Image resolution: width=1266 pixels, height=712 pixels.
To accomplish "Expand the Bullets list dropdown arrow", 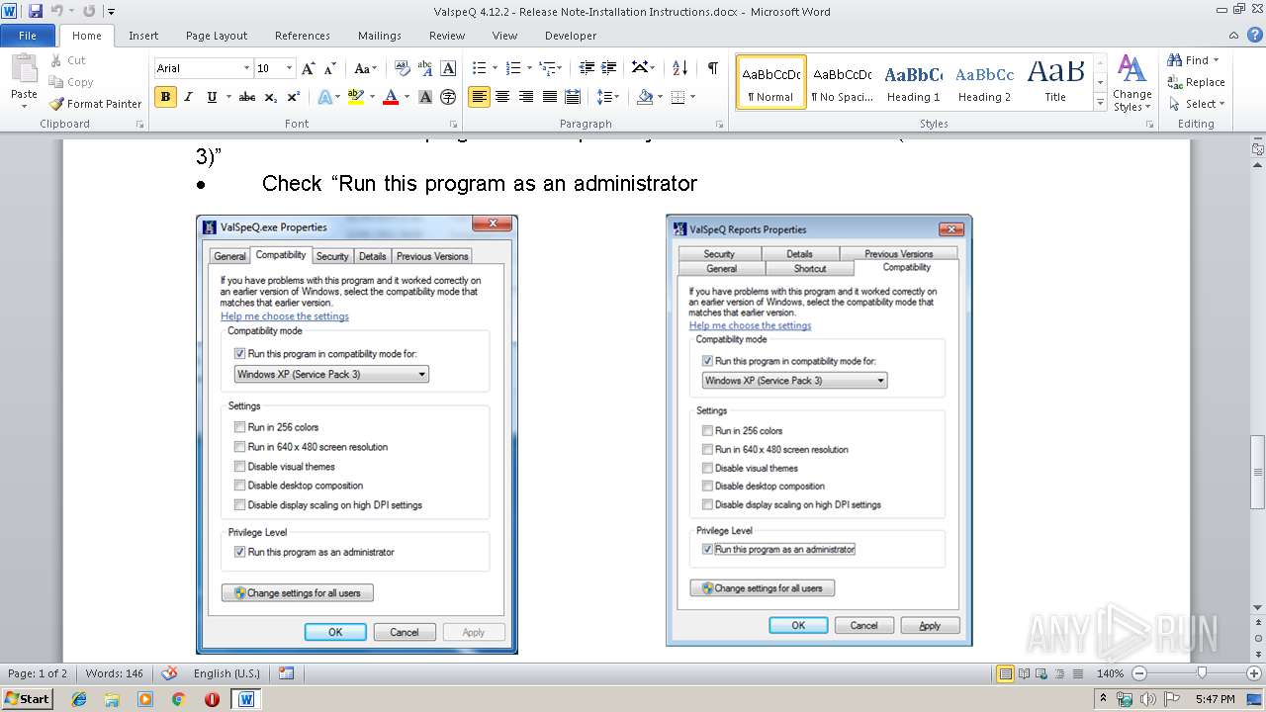I will (x=495, y=68).
